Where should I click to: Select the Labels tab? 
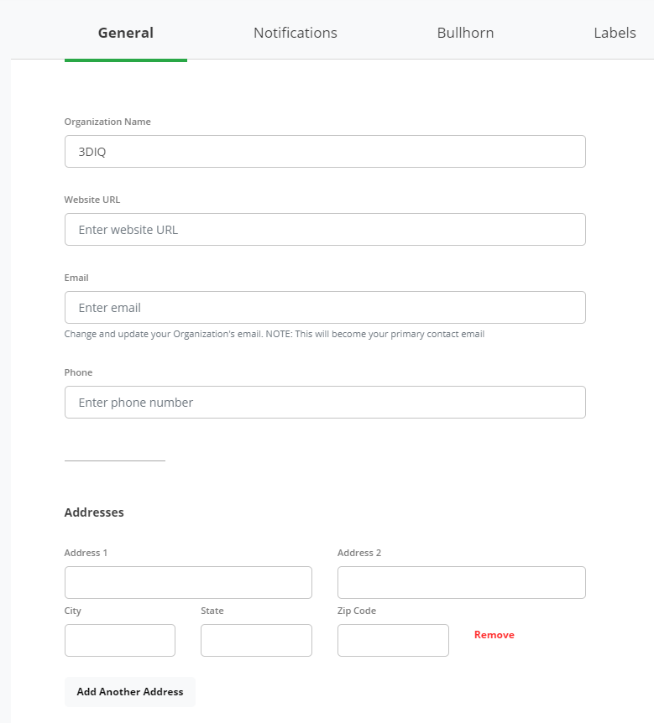coord(615,33)
